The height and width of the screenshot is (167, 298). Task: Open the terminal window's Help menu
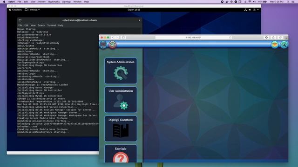(x=61, y=26)
